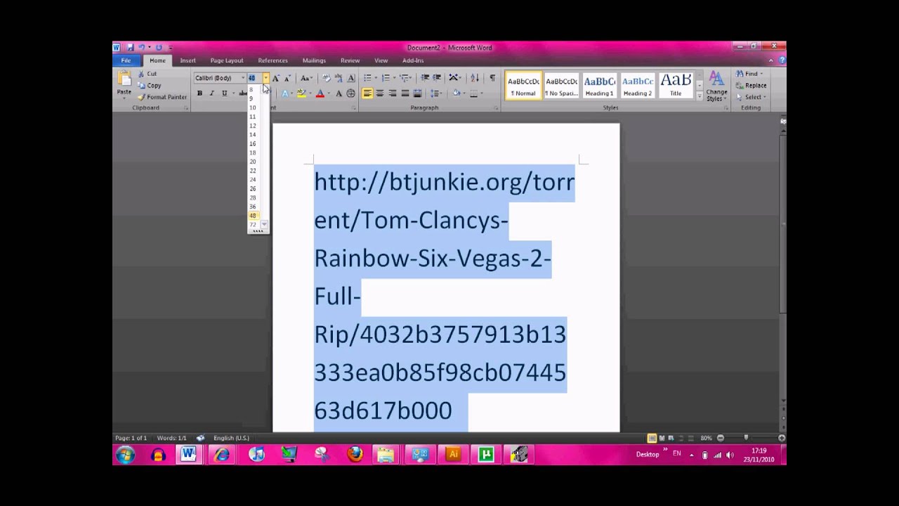Apply the Normal style
This screenshot has width=899, height=506.
click(x=523, y=85)
